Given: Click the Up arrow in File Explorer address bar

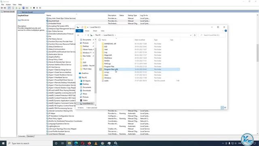Looking at the screenshot, I should 88,35.
